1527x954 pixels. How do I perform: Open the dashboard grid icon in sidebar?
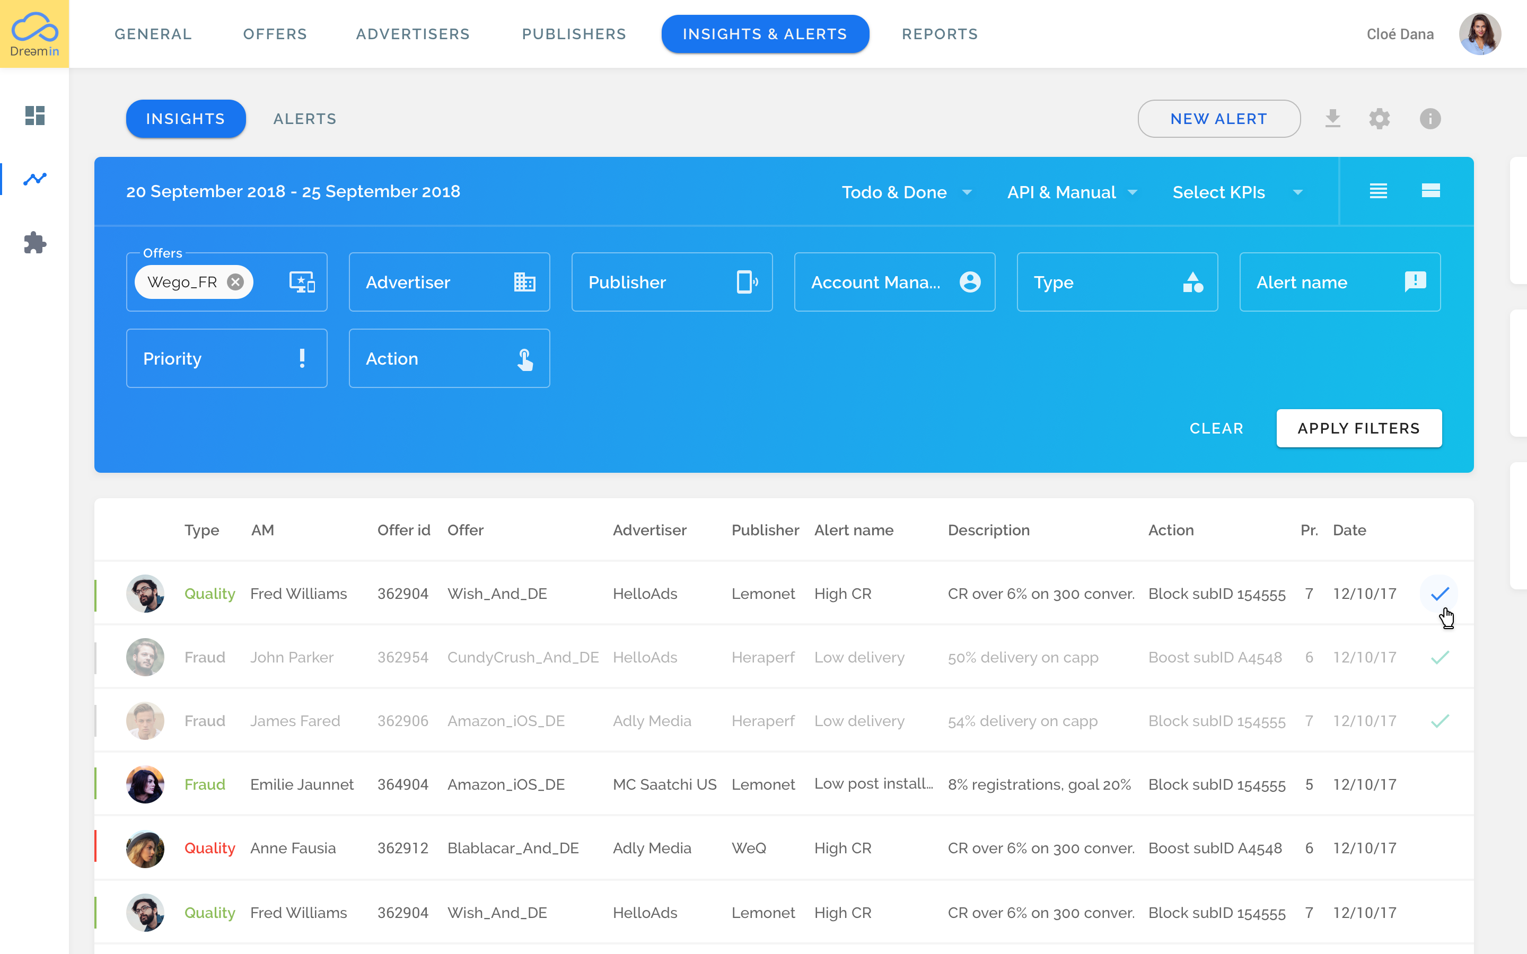click(34, 116)
